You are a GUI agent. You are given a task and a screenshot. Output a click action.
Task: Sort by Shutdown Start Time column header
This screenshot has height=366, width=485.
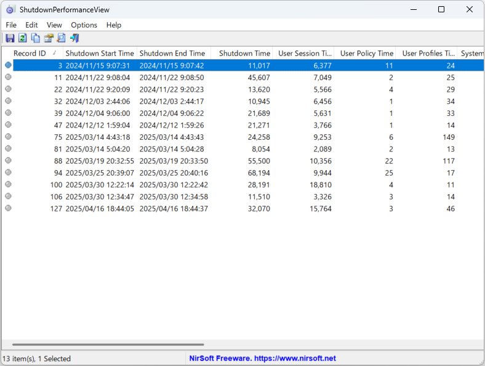(x=100, y=53)
